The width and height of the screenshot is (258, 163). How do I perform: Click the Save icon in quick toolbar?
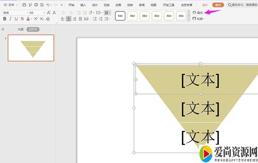(24, 5)
